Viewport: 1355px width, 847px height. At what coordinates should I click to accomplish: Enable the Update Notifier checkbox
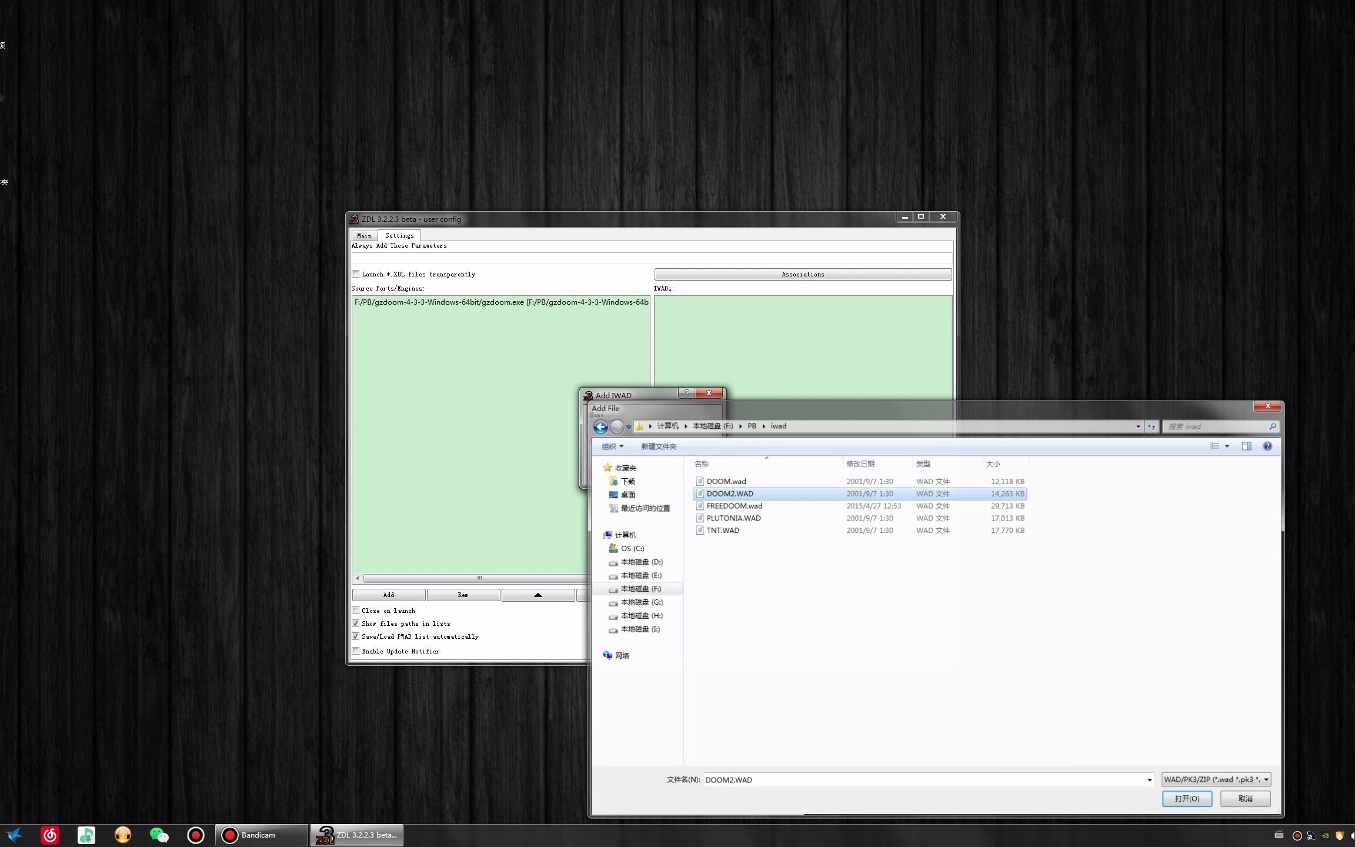coord(356,651)
